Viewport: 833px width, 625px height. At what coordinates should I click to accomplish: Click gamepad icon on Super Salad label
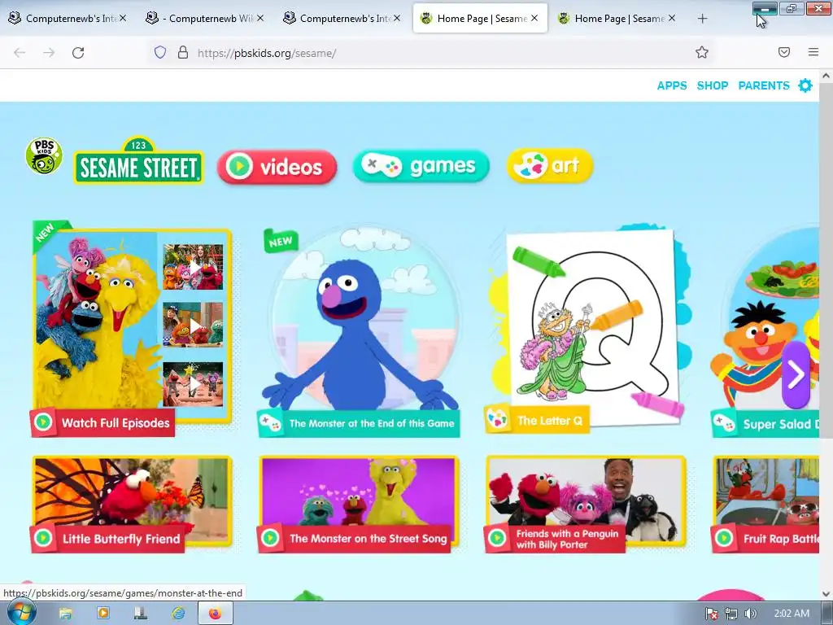pyautogui.click(x=724, y=423)
